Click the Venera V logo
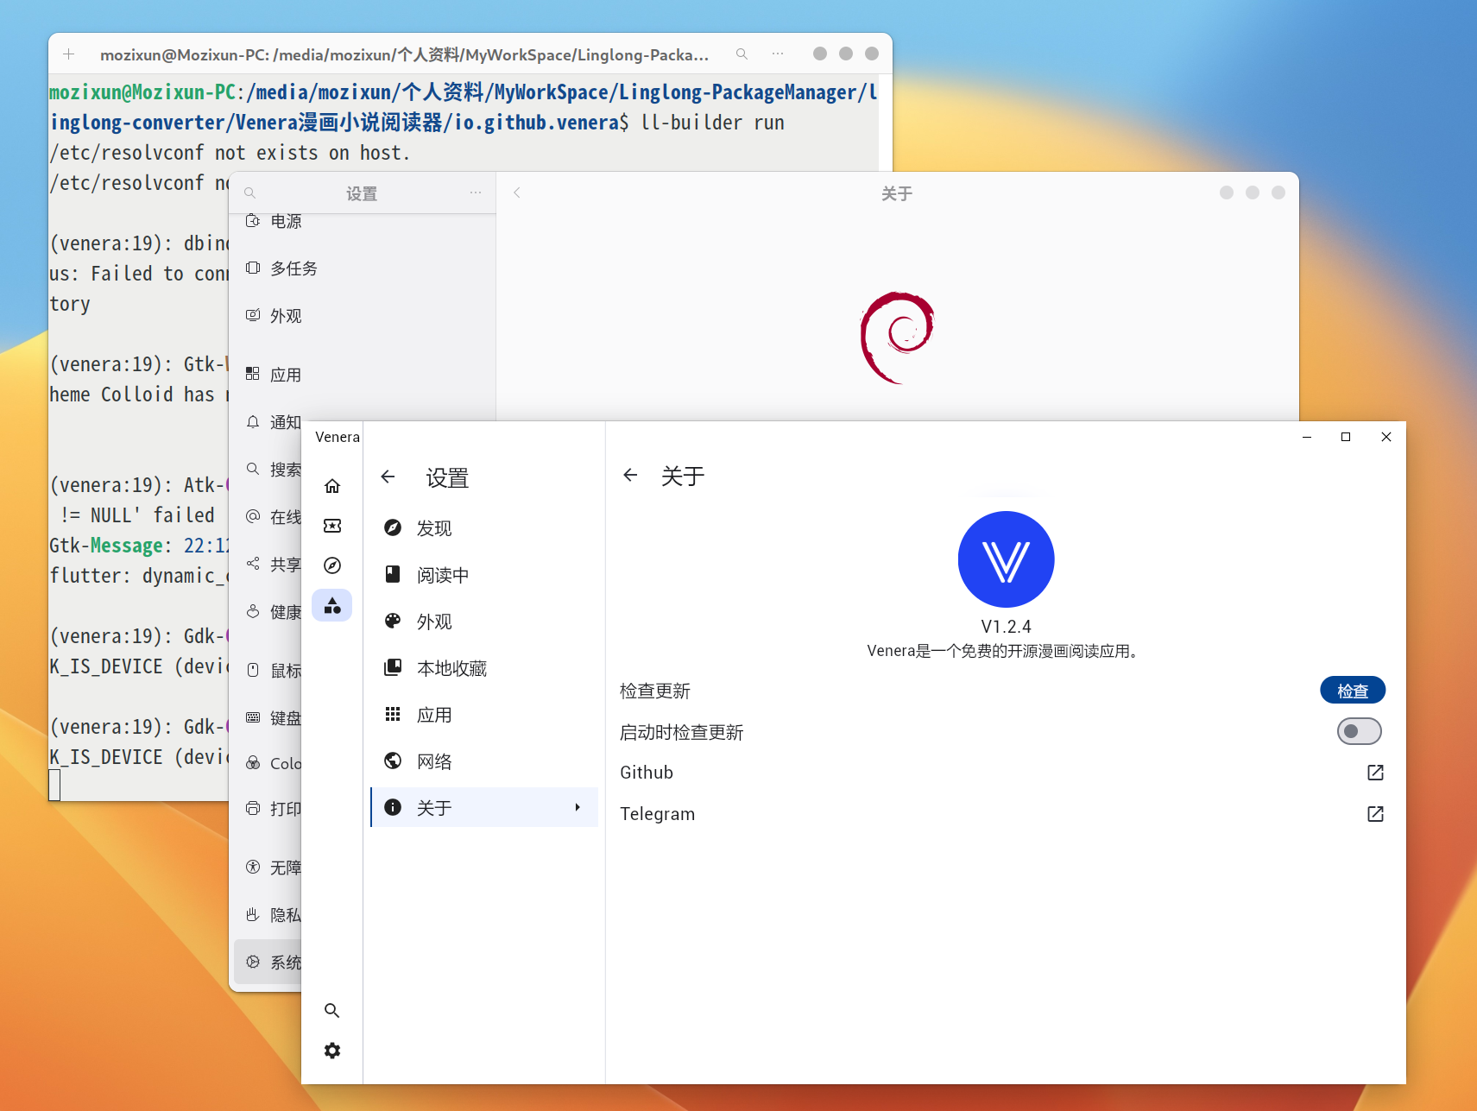The image size is (1477, 1111). [x=1006, y=559]
